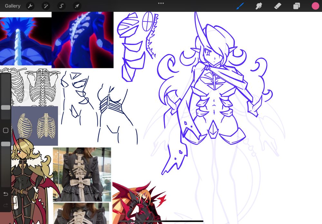322x224 pixels.
Task: Redo with the sidebar redo arrow
Action: pyautogui.click(x=5, y=205)
